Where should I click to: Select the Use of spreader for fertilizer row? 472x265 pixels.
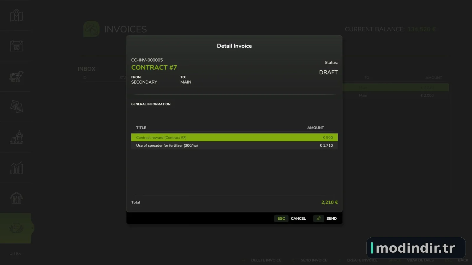pos(235,145)
